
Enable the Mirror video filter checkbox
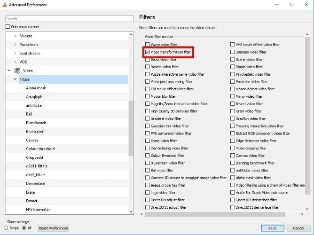click(232, 96)
